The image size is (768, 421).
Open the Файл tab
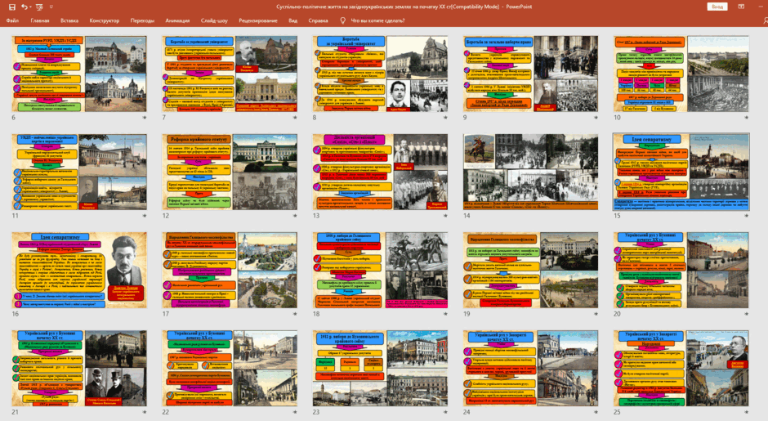[x=12, y=20]
